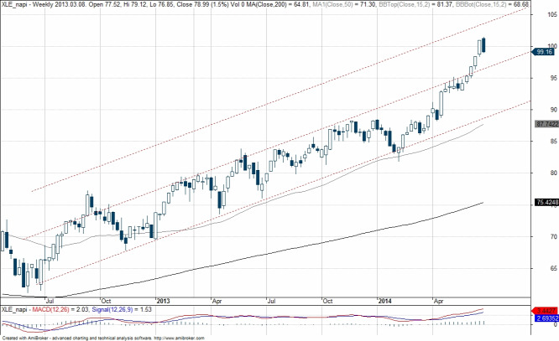Click the 80 price axis label
Screen dimensions: 559x341
point(553,173)
